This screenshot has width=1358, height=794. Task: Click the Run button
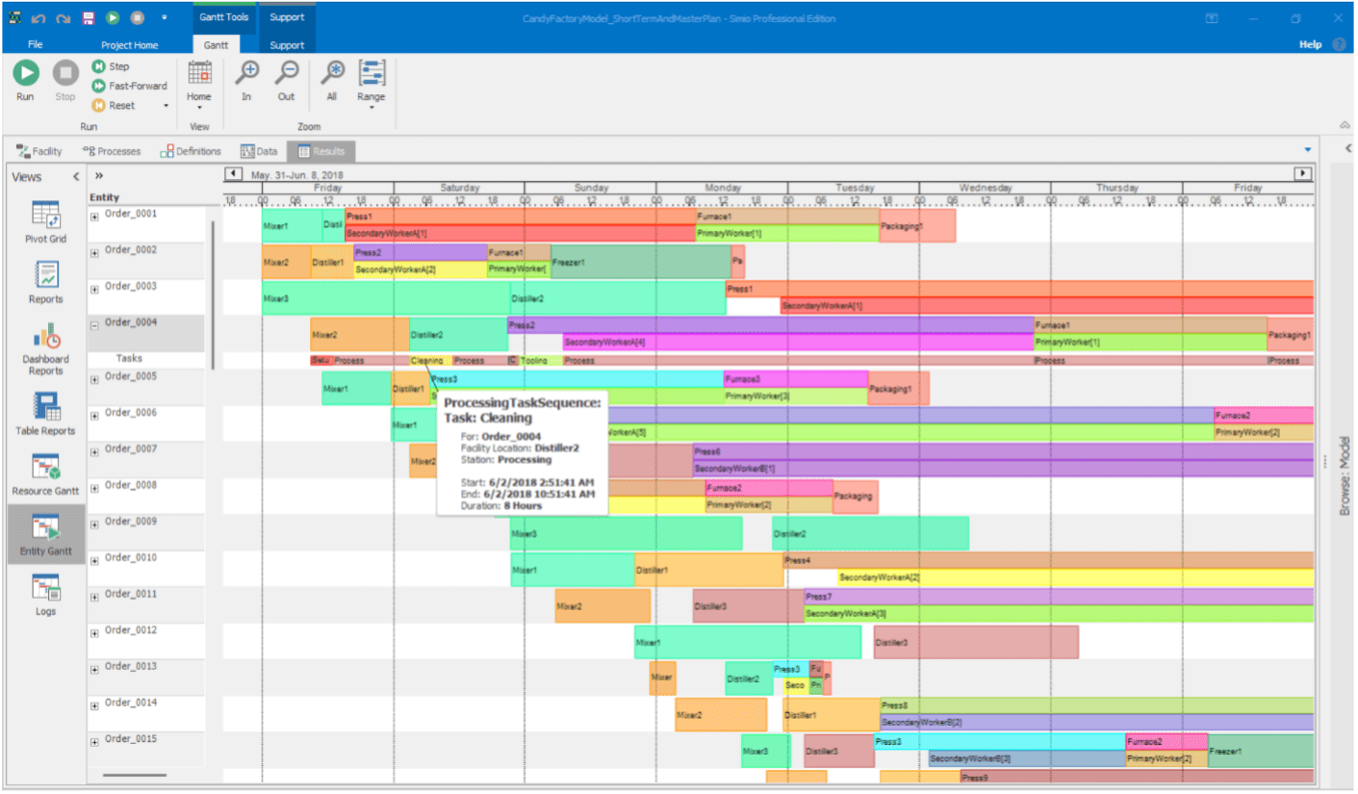click(x=25, y=77)
